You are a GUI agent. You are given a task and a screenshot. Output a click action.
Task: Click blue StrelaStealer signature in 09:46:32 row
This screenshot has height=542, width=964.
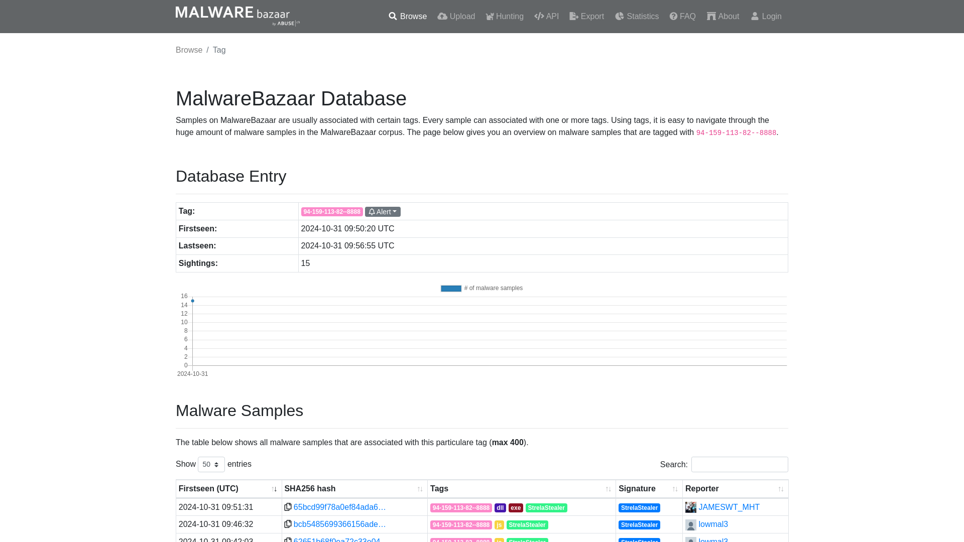pyautogui.click(x=639, y=525)
